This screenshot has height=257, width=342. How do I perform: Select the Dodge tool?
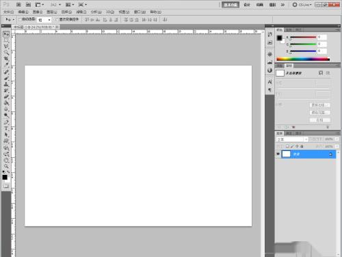point(6,115)
